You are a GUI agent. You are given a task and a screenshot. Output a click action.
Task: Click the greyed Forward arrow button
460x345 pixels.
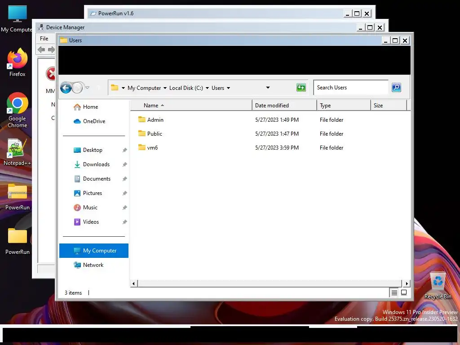point(77,88)
